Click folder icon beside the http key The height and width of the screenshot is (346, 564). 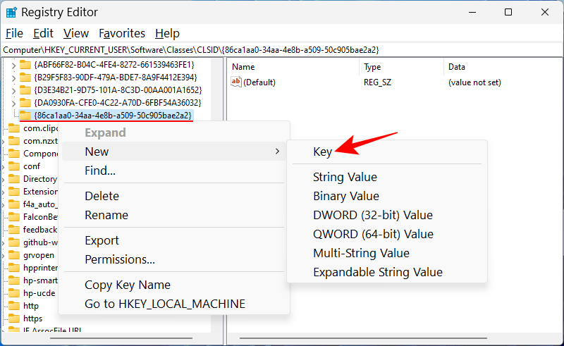14,306
